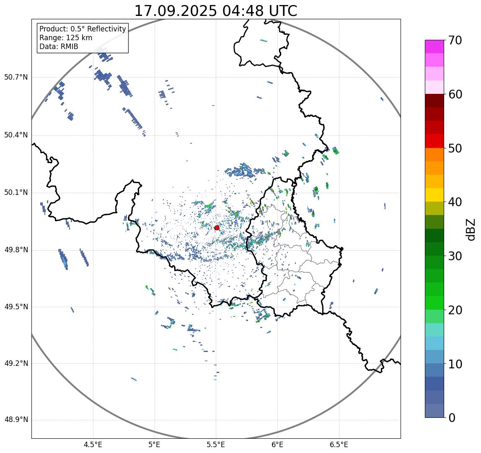Click the dark maroon colorbar segment below 60
The width and height of the screenshot is (481, 453).
pos(434,101)
